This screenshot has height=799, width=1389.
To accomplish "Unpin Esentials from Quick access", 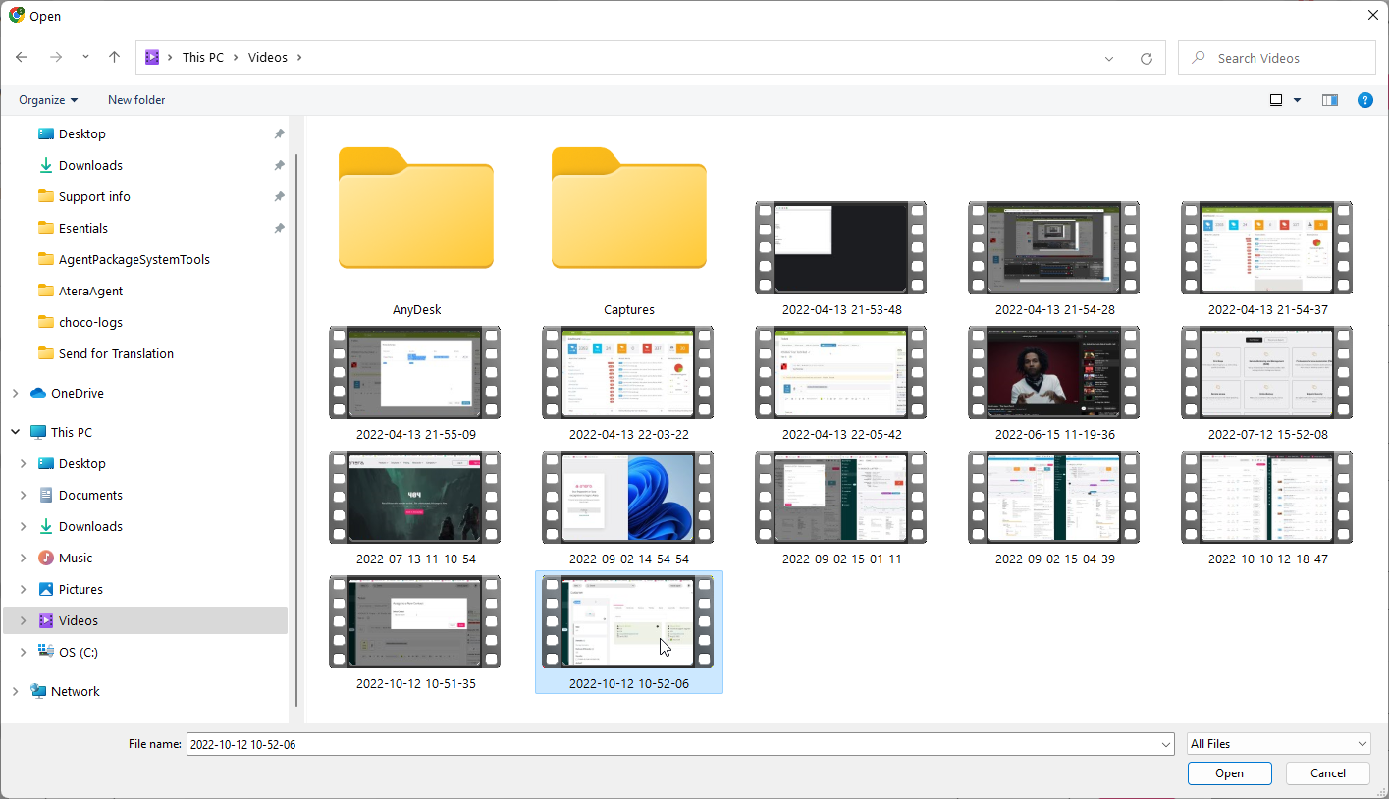I will coord(279,228).
